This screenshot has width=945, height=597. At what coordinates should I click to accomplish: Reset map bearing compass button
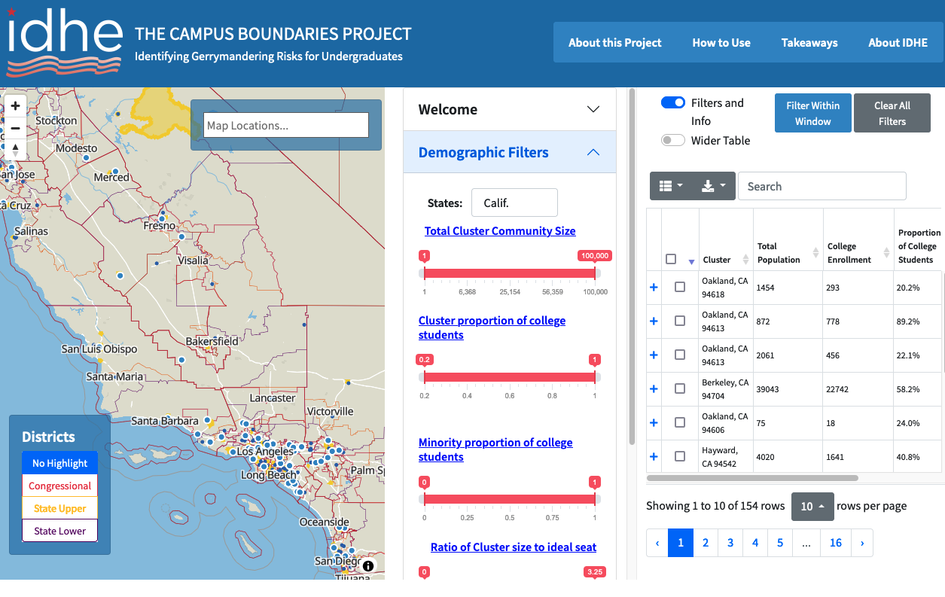(15, 150)
